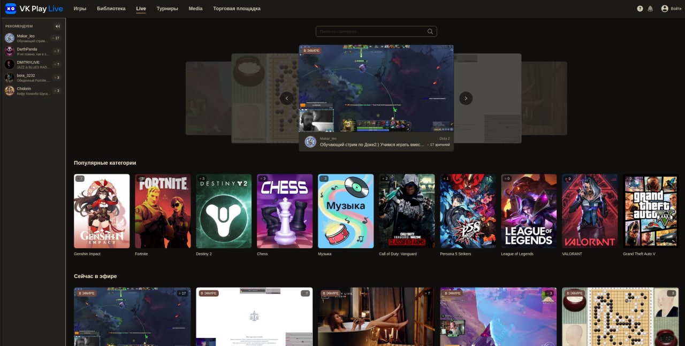Open the Chidorin channel name

24,88
